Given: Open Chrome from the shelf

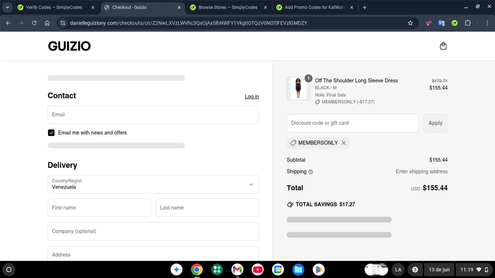Looking at the screenshot, I should [197, 270].
